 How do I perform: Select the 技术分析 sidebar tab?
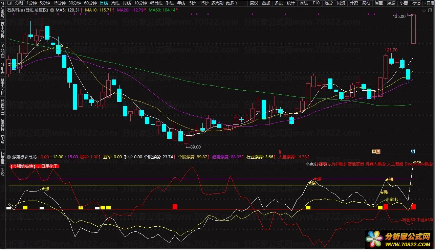[3, 30]
